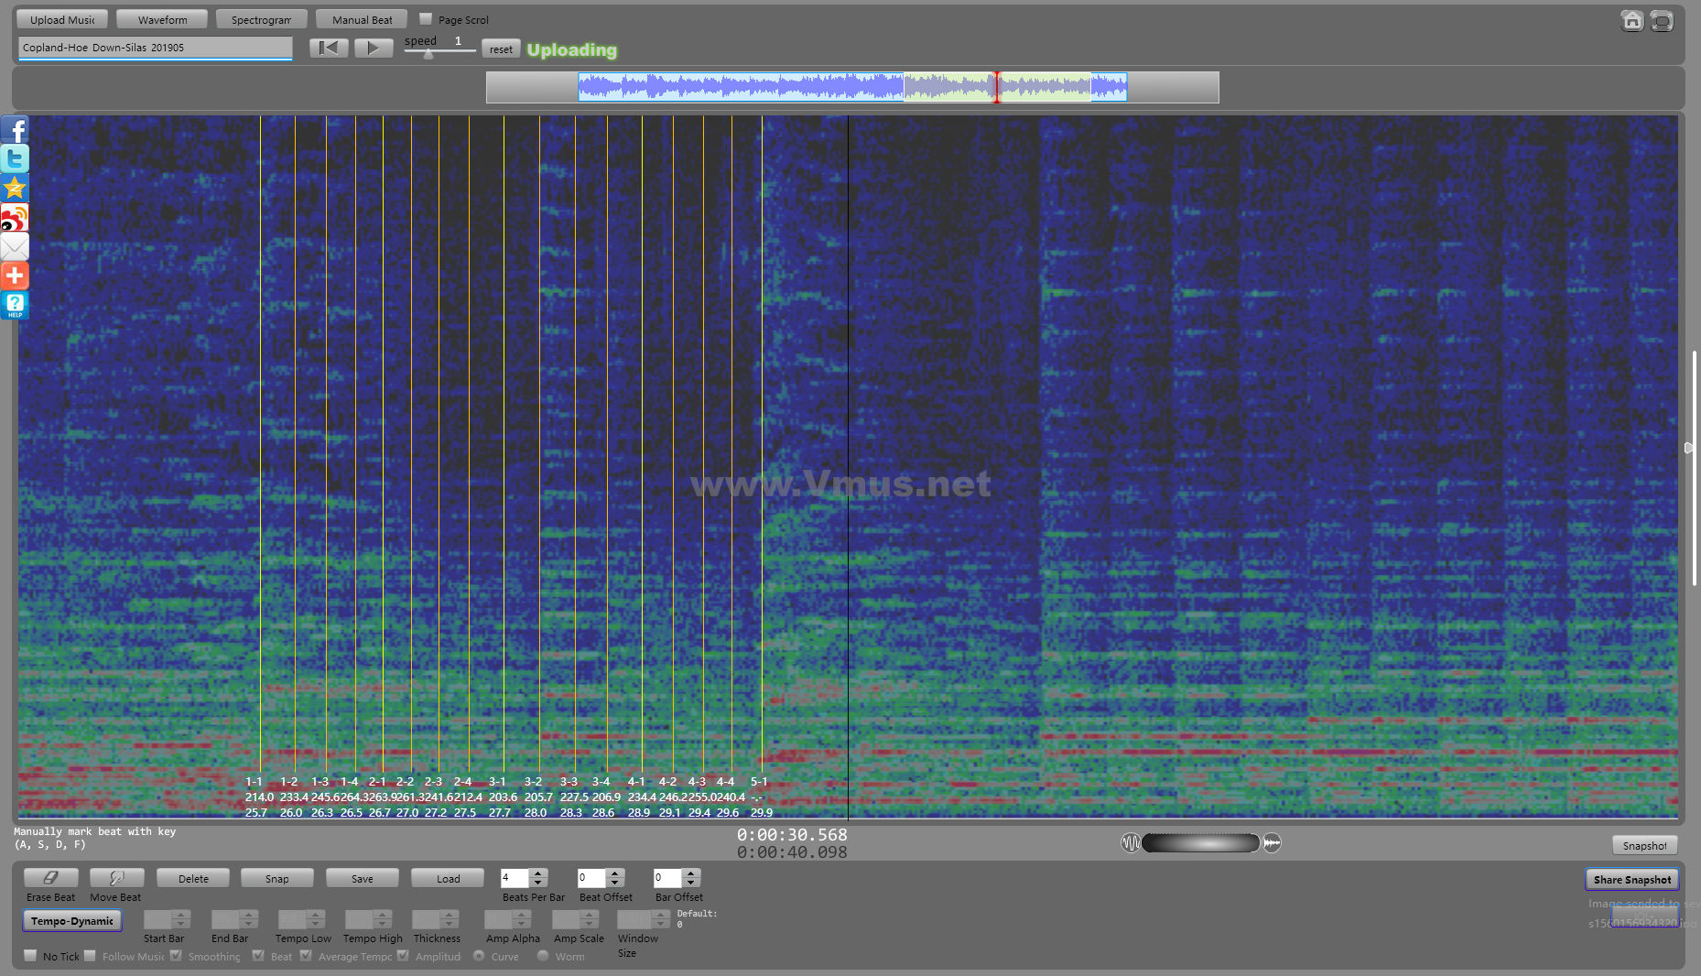Click the Beat Offset value field
The height and width of the screenshot is (976, 1701).
point(591,878)
